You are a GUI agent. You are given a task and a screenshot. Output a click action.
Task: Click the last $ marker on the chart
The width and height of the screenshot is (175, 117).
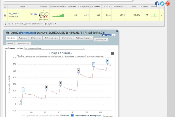click(107, 61)
